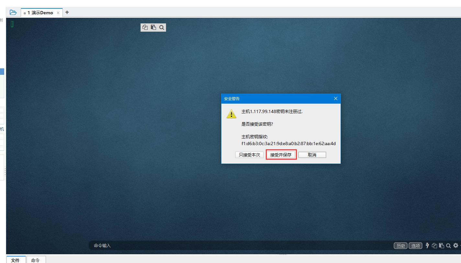Click the 是否接受该密钥? question text
This screenshot has height=263, width=461.
[257, 124]
